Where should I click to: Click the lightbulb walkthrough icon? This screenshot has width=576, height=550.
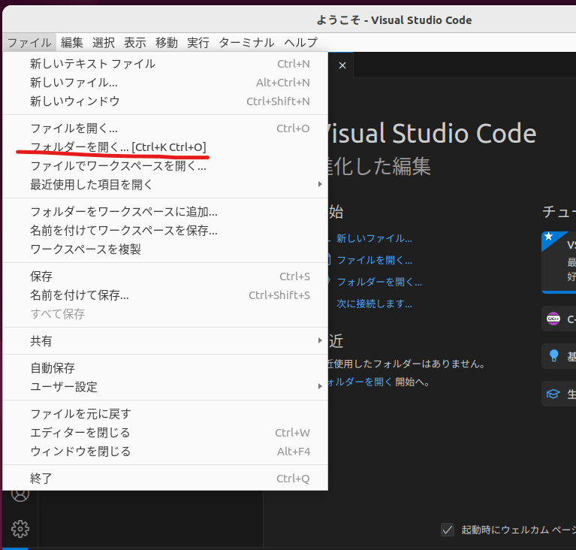coord(553,356)
